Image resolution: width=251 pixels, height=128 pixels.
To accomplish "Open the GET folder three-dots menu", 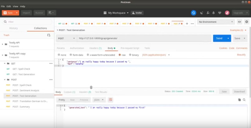I will tap(51, 64).
